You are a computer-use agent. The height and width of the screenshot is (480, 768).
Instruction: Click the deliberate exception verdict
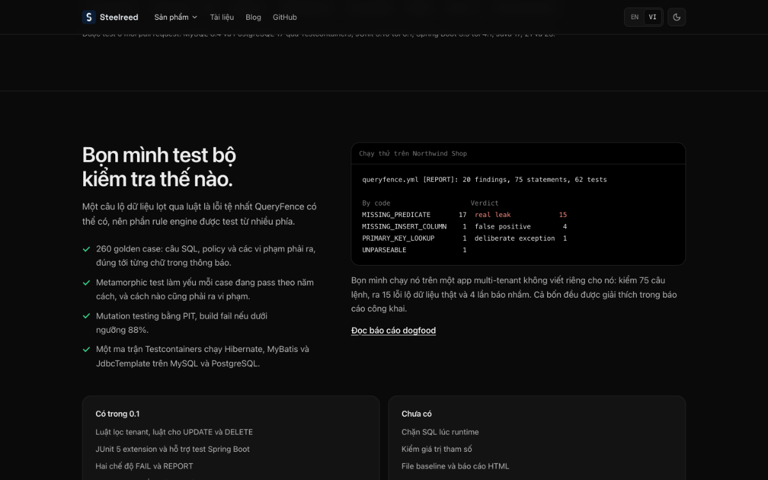click(x=515, y=238)
